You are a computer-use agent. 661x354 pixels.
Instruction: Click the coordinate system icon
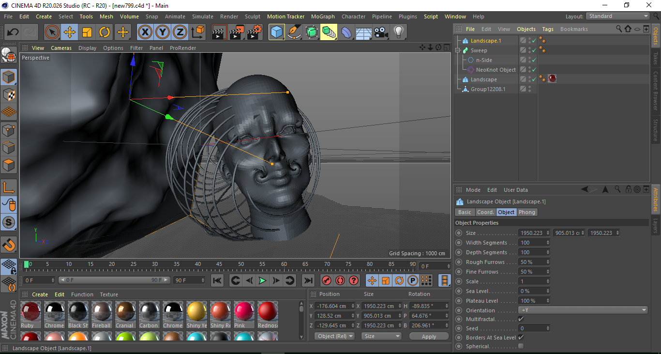(197, 32)
